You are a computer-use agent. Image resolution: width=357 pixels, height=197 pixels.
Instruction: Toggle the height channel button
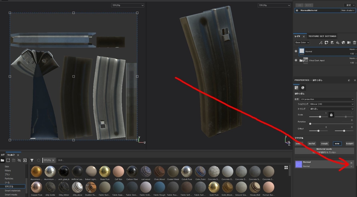pyautogui.click(x=350, y=144)
